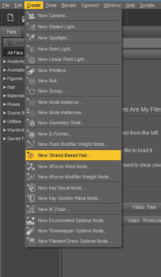Open the Window menu
The width and height of the screenshot is (161, 277).
click(112, 5)
